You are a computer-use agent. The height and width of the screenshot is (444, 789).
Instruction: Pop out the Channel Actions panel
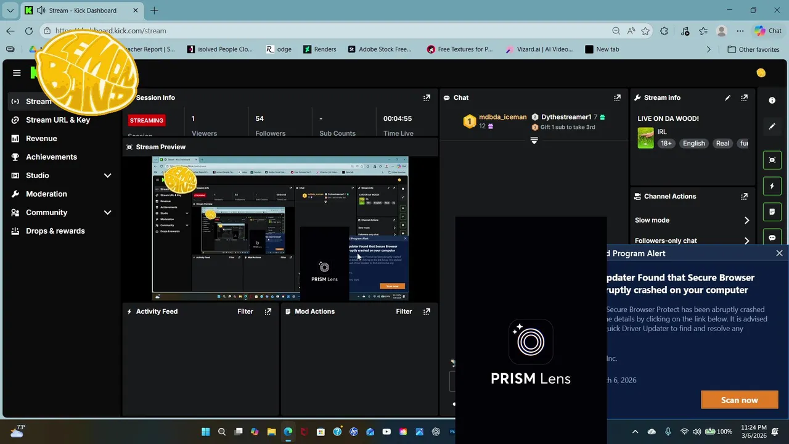[744, 196]
